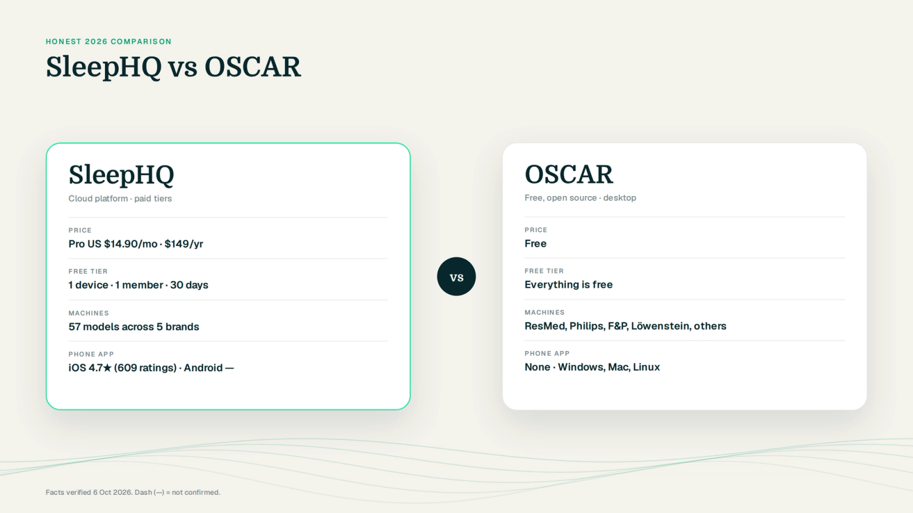Click '57 models across 5 brands'
This screenshot has width=913, height=513.
tap(134, 327)
